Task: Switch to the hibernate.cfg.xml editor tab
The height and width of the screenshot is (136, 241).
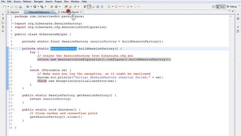Action: click(x=70, y=12)
